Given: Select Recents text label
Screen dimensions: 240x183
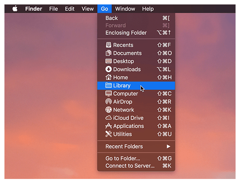Looking at the screenshot, I should click(123, 45).
